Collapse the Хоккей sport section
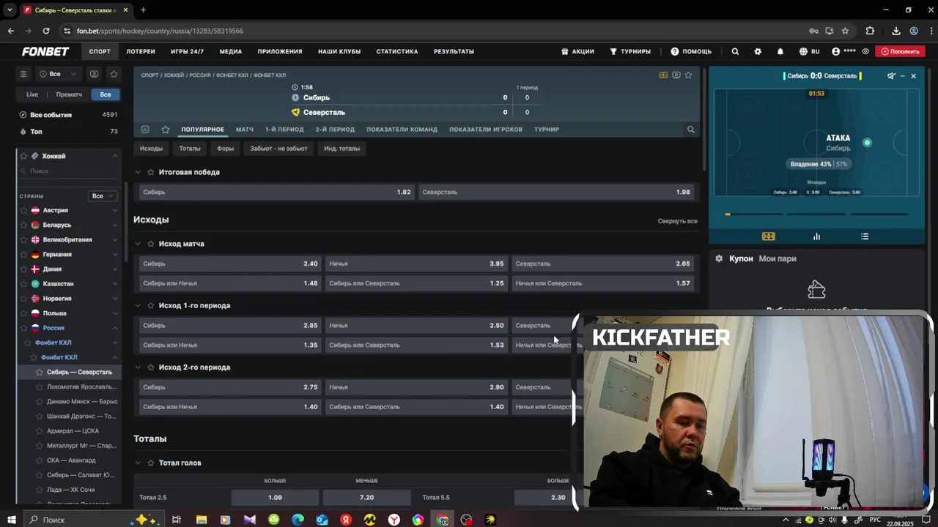 point(115,156)
